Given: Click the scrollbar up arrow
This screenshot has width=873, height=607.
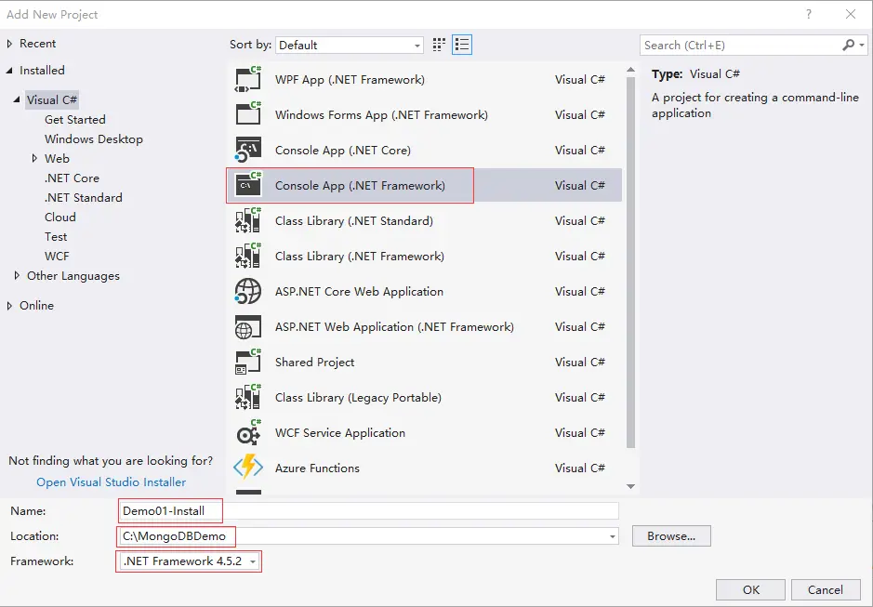Looking at the screenshot, I should click(630, 70).
